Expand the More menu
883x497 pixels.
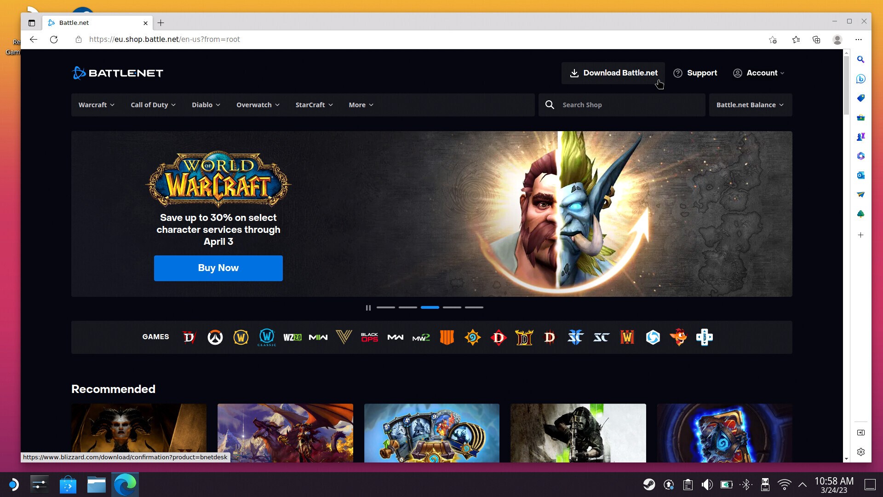pos(361,105)
